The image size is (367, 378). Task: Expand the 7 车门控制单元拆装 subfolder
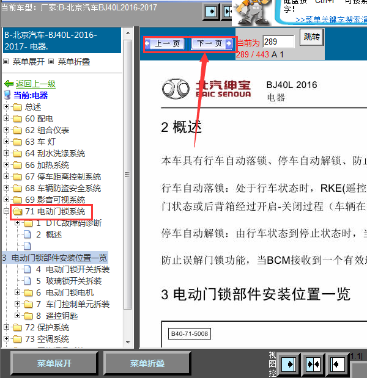click(x=17, y=303)
